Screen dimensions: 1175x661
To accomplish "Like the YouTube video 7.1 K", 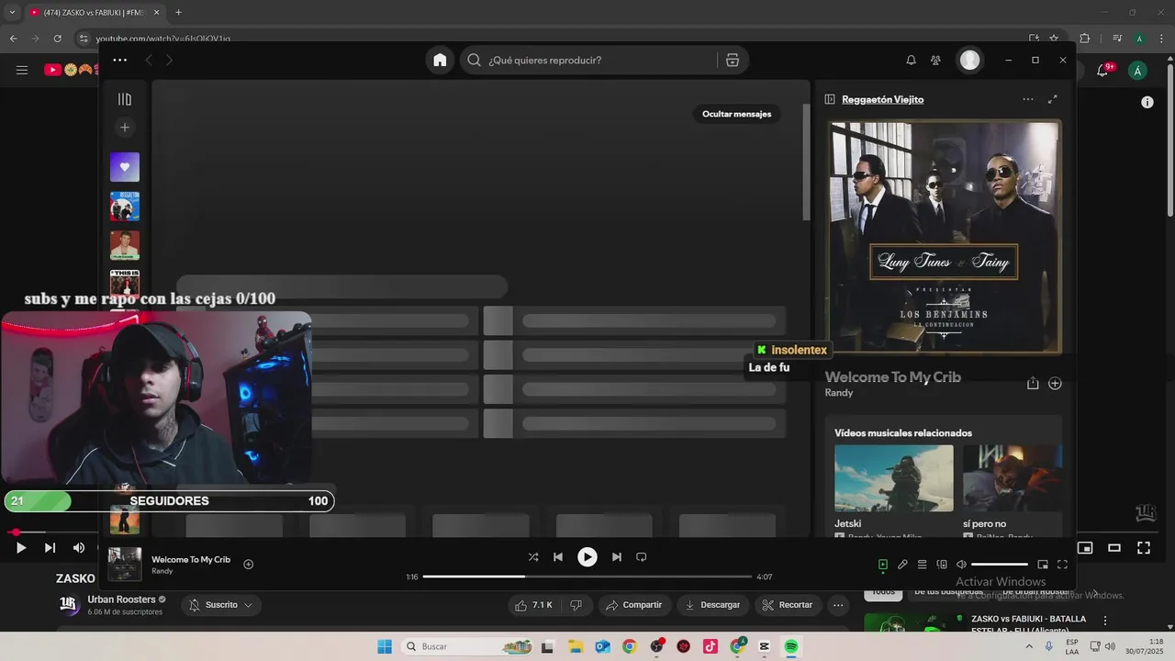I will pos(533,605).
